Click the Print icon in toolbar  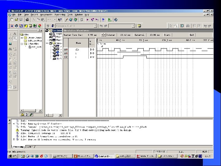[x=27, y=20]
